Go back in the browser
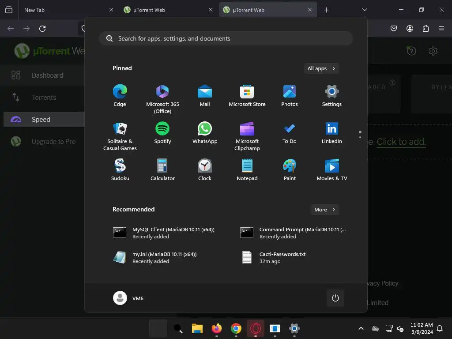The image size is (452, 339). click(11, 29)
